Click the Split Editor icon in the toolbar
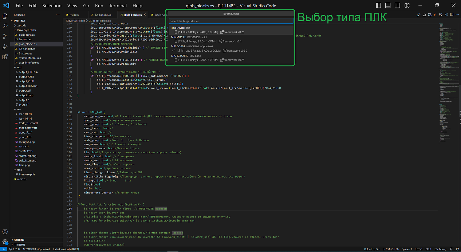 (452, 14)
